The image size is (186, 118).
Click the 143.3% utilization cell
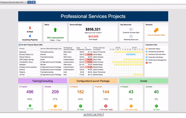pyautogui.click(x=88, y=55)
